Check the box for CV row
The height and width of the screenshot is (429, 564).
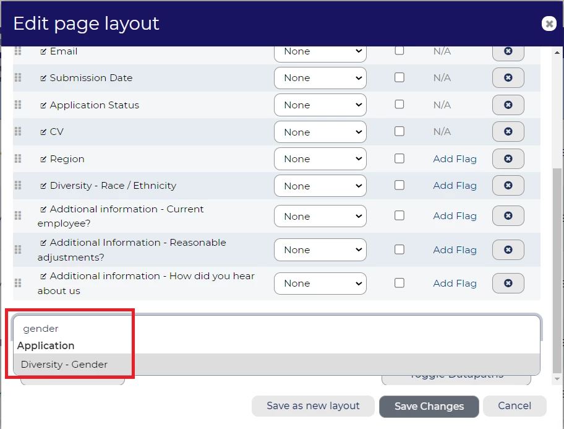point(399,131)
